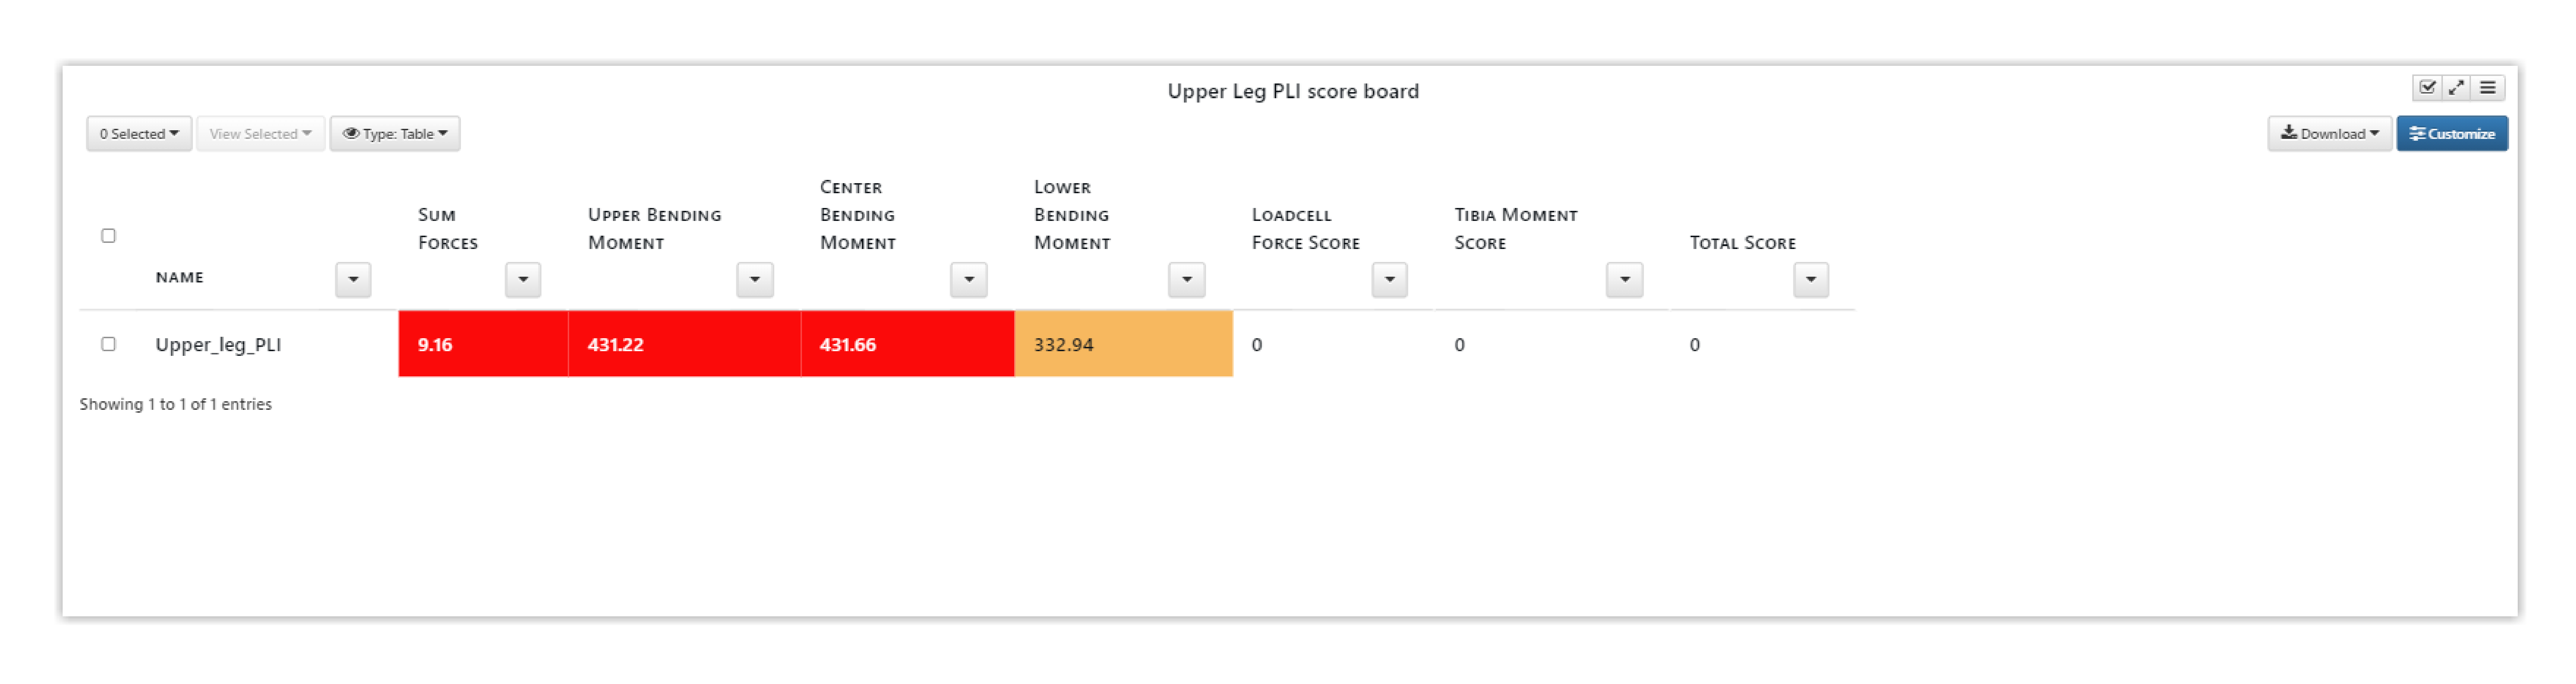
Task: Click the blue Customize button
Action: coord(2452,134)
